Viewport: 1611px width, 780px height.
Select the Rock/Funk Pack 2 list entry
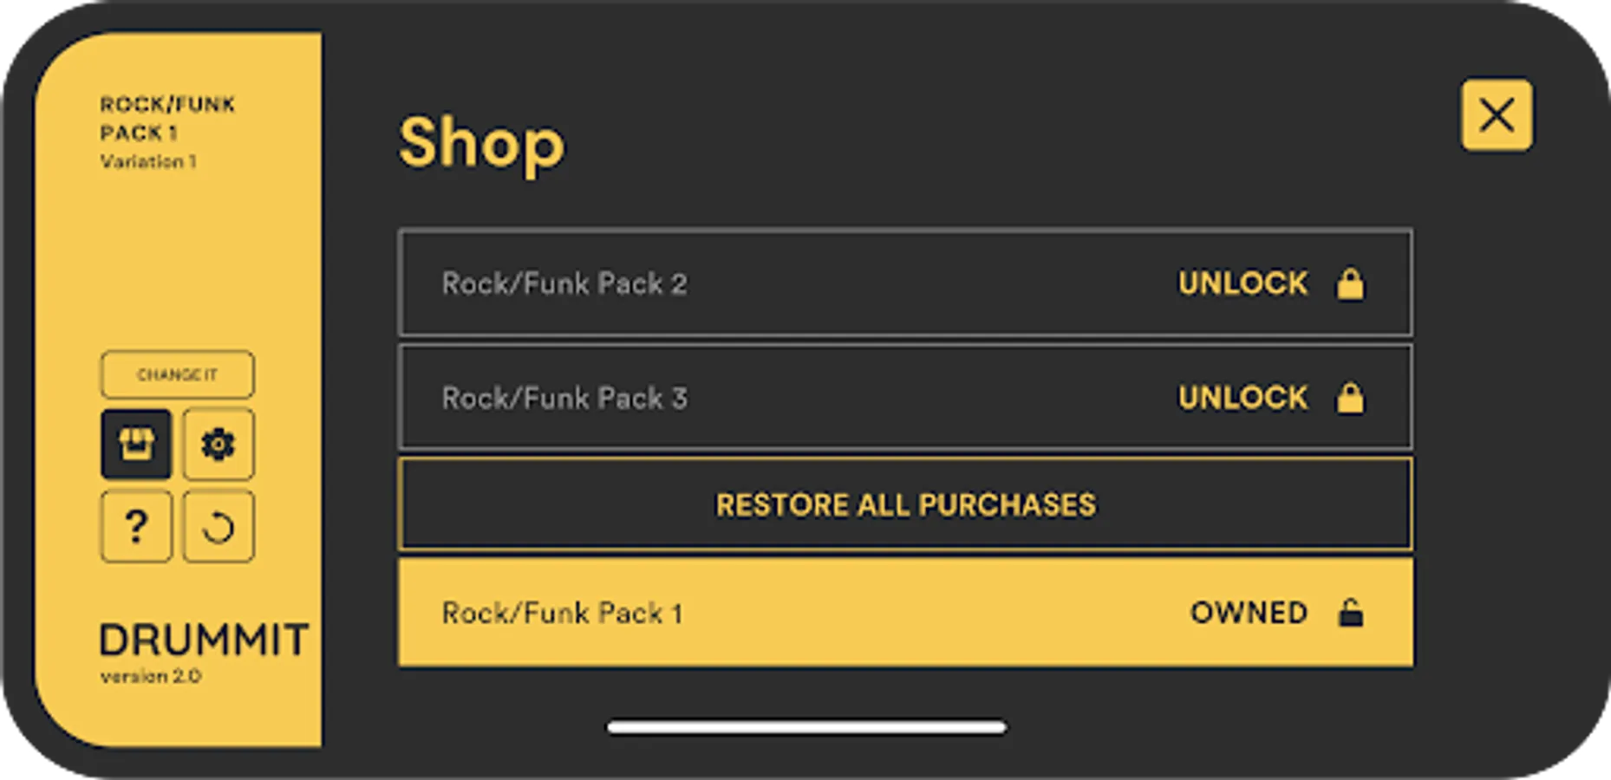click(x=564, y=283)
